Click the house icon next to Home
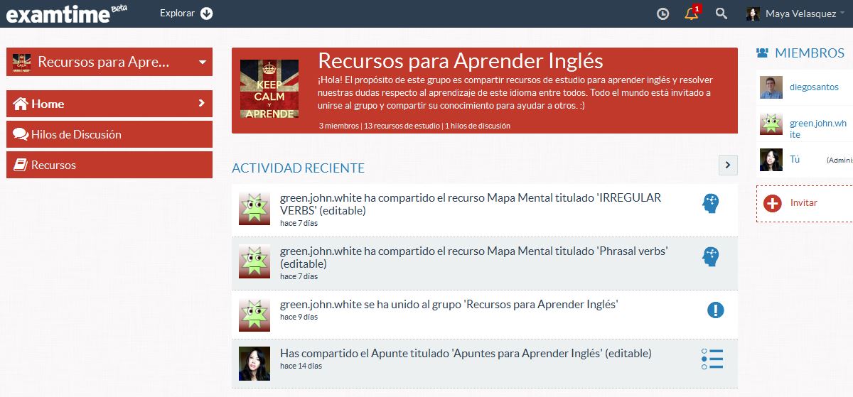Viewport: 853px width, 397px height. [21, 104]
